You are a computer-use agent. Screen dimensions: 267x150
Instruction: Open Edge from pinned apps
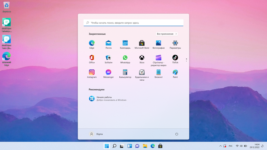[x=92, y=45]
